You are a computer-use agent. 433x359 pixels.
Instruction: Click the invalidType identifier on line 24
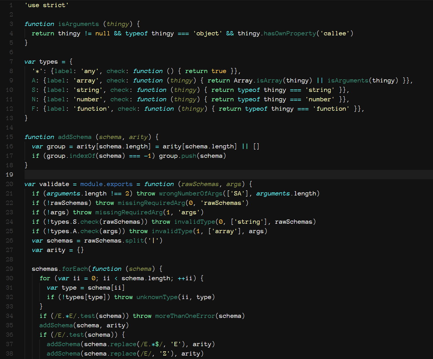[195, 222]
